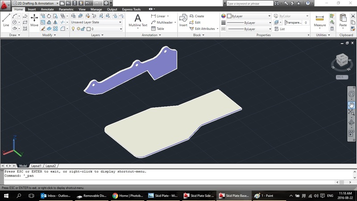Viewport: 357px width, 201px height.
Task: Click the AutoCAD application menu button
Action: coord(4,5)
